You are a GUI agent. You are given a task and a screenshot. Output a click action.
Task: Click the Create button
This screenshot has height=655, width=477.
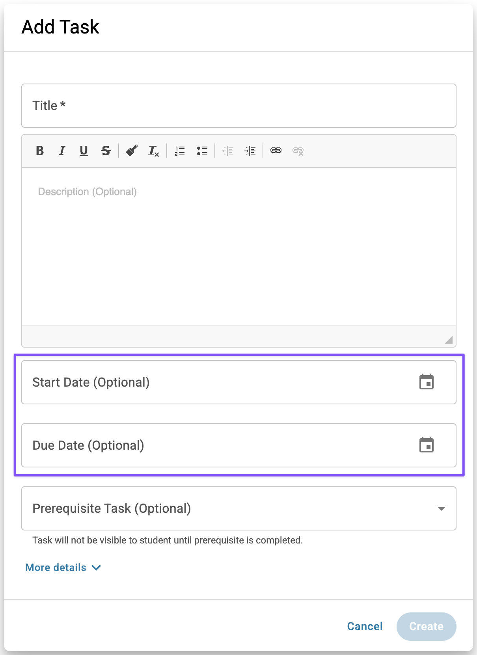pyautogui.click(x=426, y=626)
